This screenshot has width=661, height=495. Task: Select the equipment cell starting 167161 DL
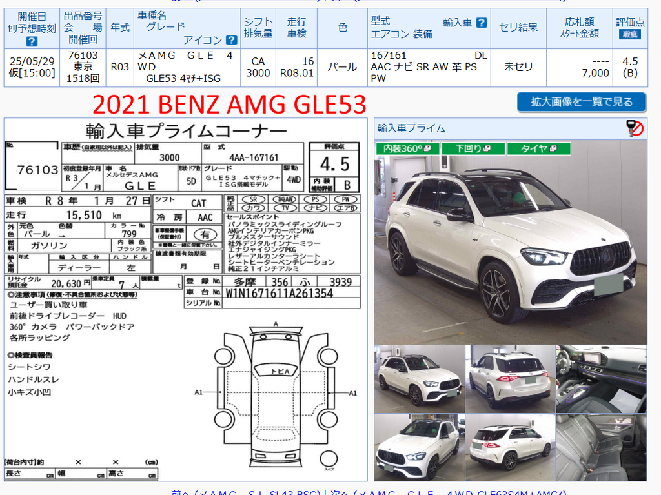coord(429,68)
